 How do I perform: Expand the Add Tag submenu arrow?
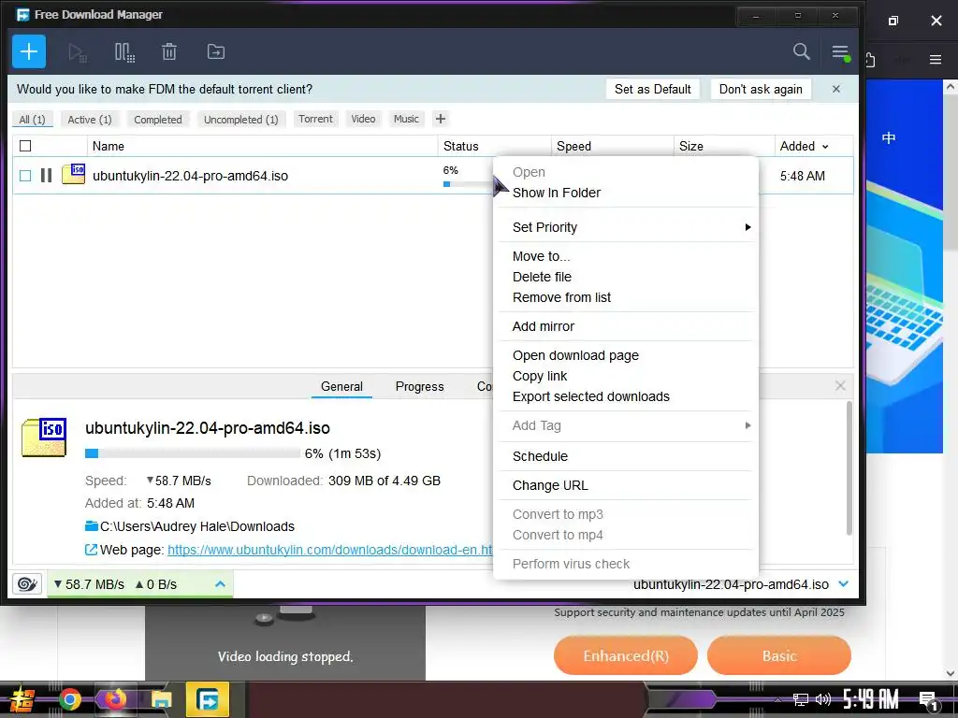pyautogui.click(x=748, y=425)
